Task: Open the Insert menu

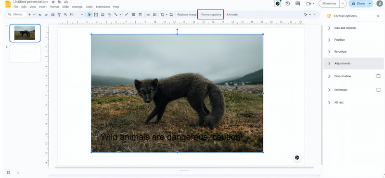Action: tap(43, 7)
